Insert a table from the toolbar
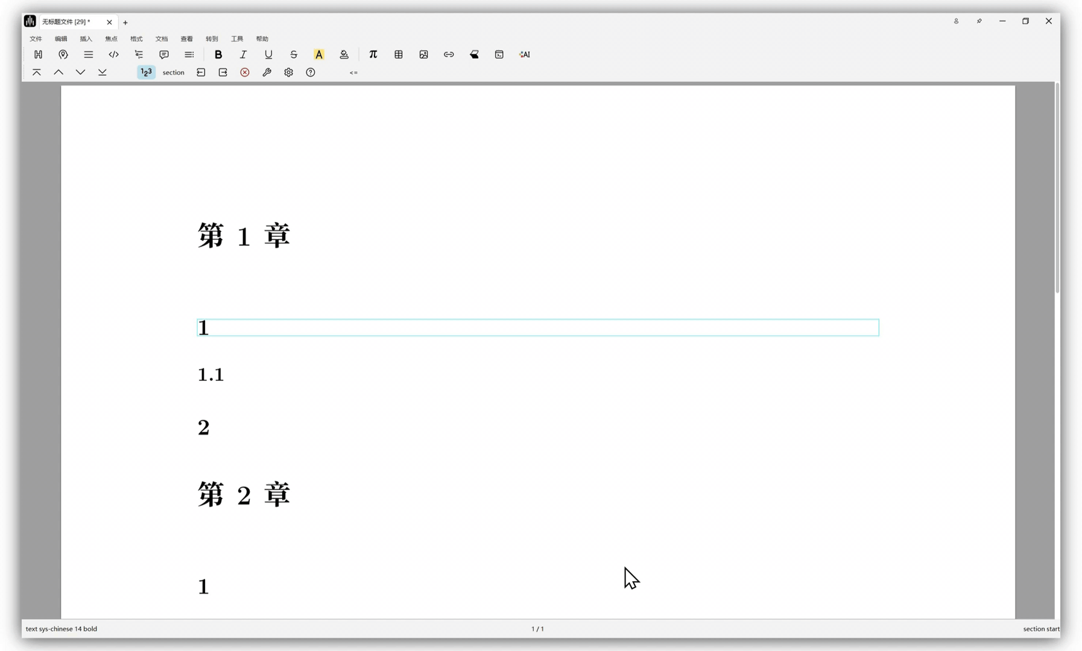This screenshot has height=651, width=1082. click(398, 54)
